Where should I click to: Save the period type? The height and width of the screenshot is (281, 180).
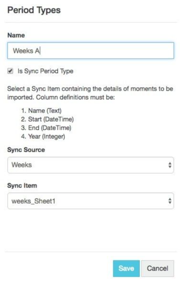click(x=126, y=269)
